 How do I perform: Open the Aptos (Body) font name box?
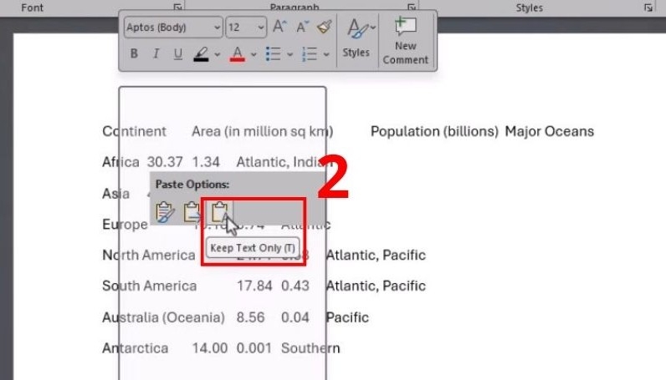[173, 28]
